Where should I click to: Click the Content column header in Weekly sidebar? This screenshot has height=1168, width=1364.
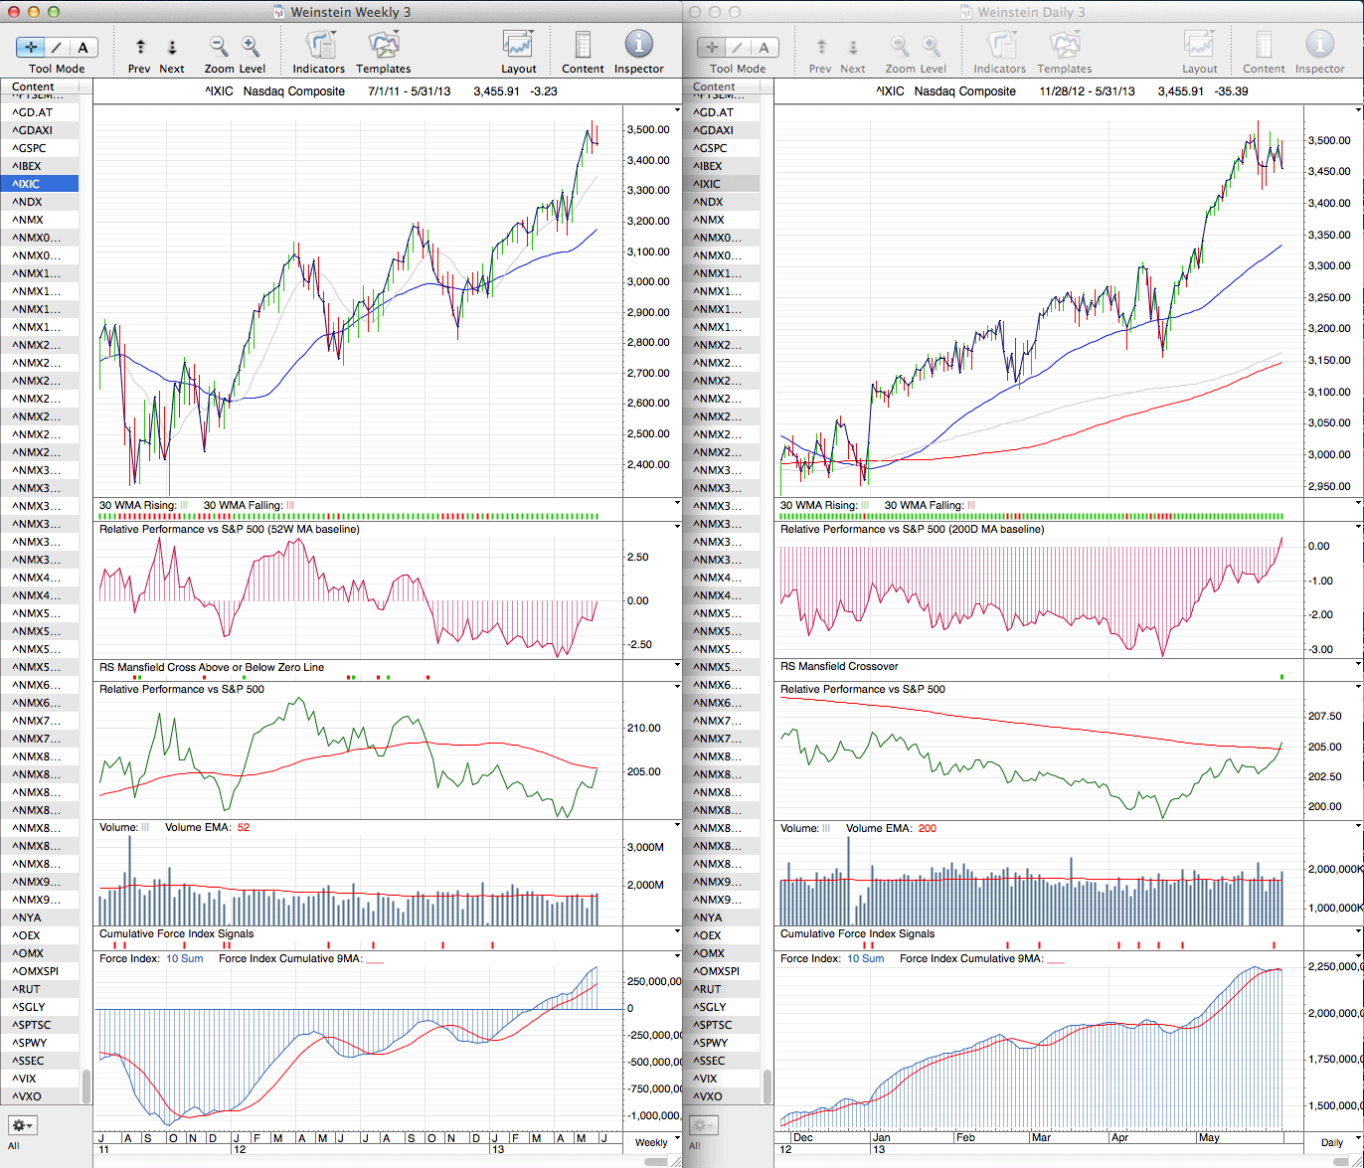(40, 87)
